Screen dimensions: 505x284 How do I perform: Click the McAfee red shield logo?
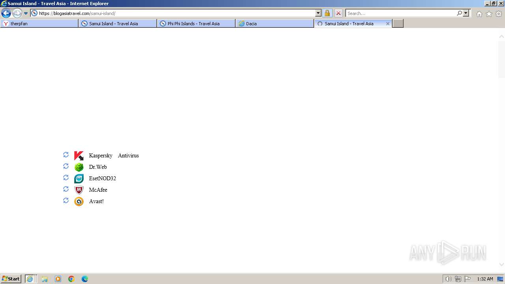click(79, 190)
